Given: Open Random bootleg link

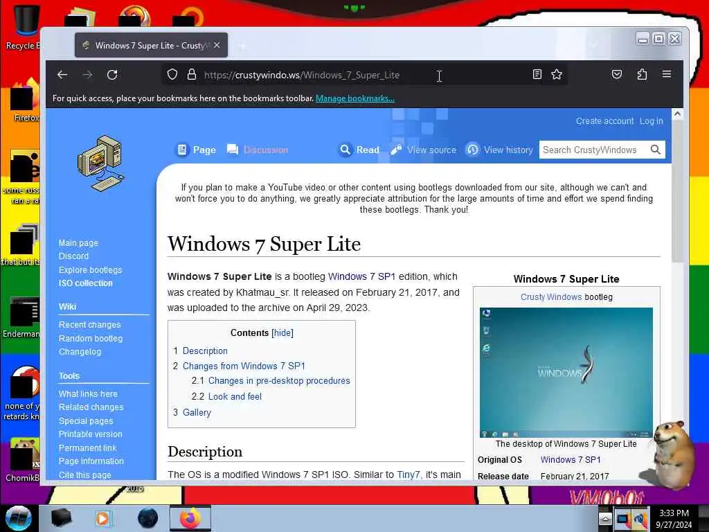Looking at the screenshot, I should (x=91, y=338).
